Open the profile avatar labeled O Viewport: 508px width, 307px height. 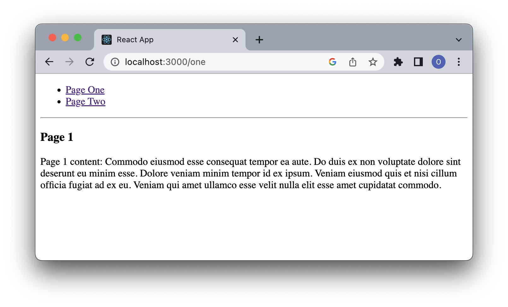pos(438,62)
